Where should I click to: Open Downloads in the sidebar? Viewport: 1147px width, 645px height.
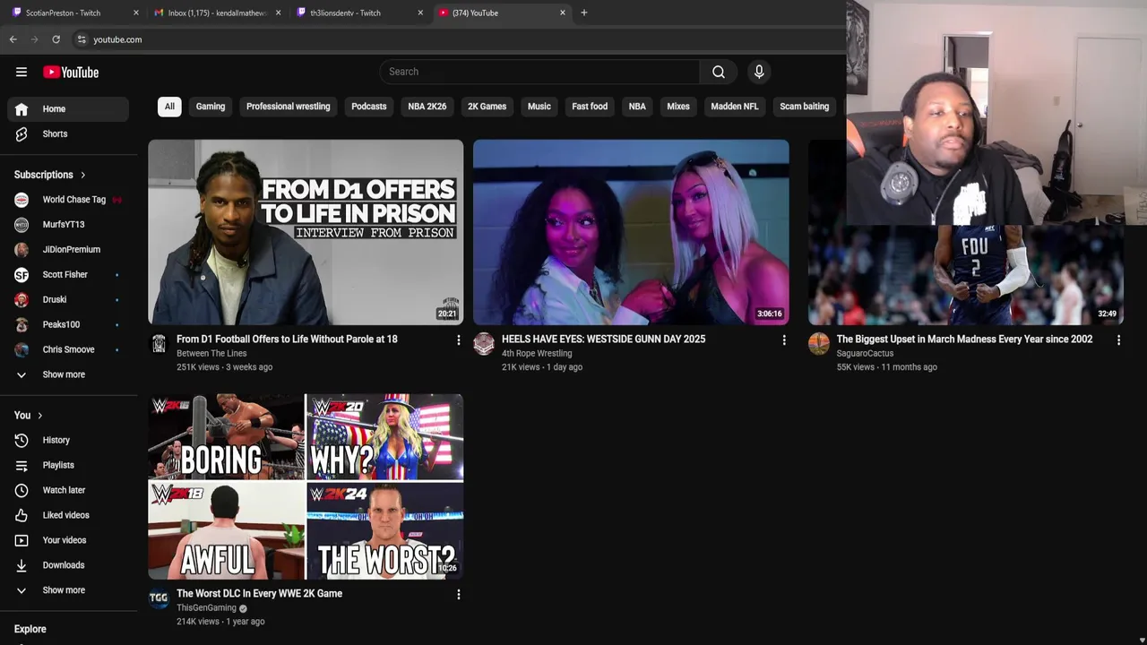(68, 565)
